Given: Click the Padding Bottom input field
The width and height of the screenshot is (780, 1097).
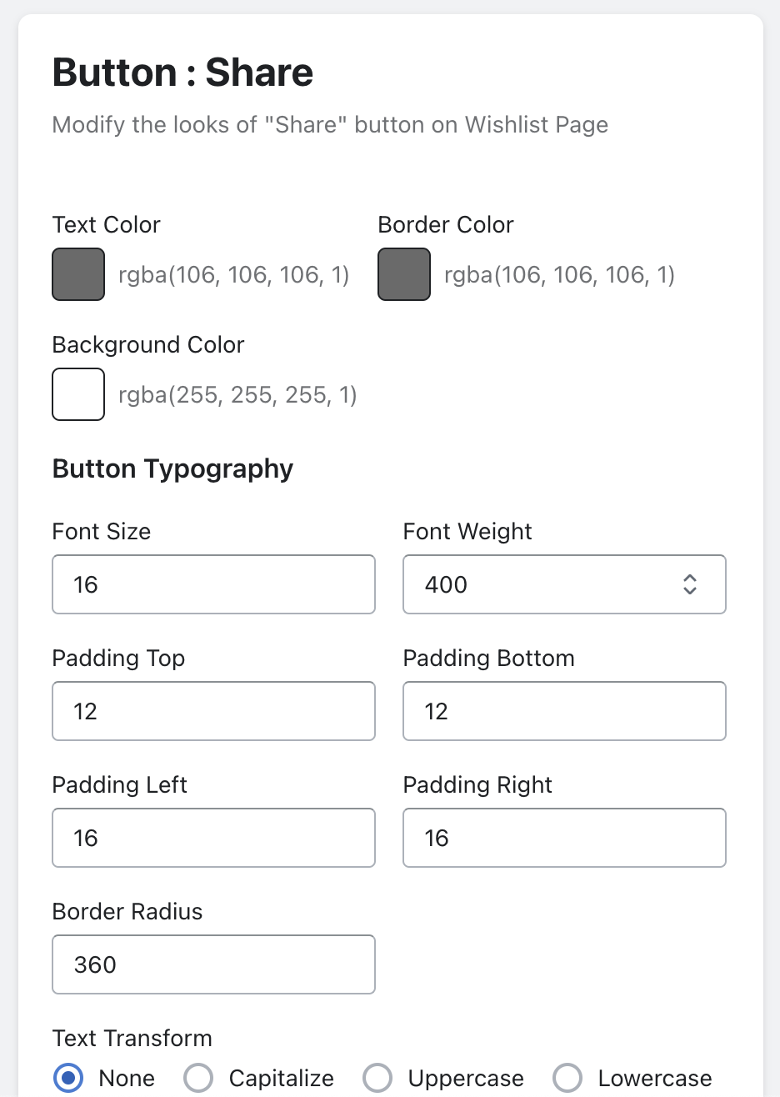Looking at the screenshot, I should 564,711.
